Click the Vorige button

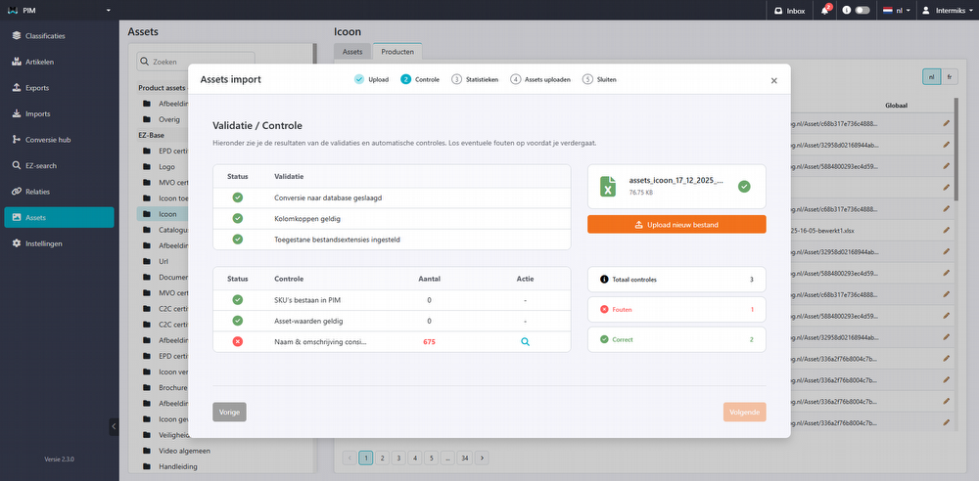(229, 412)
